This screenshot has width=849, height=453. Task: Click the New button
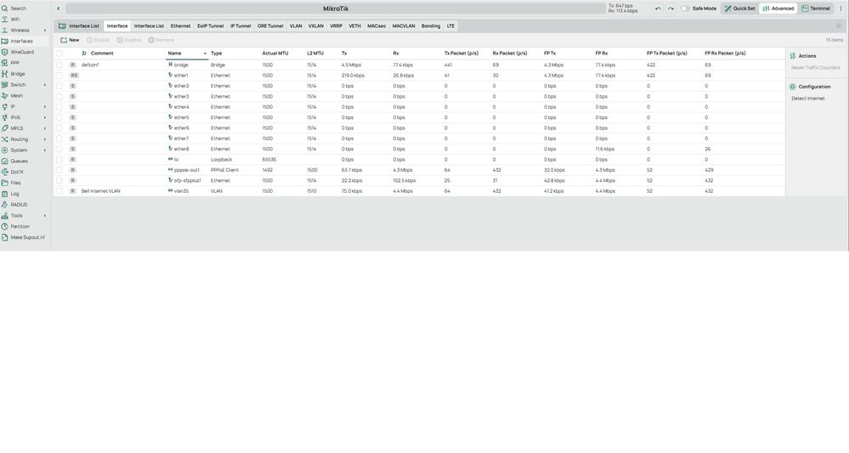(x=70, y=40)
